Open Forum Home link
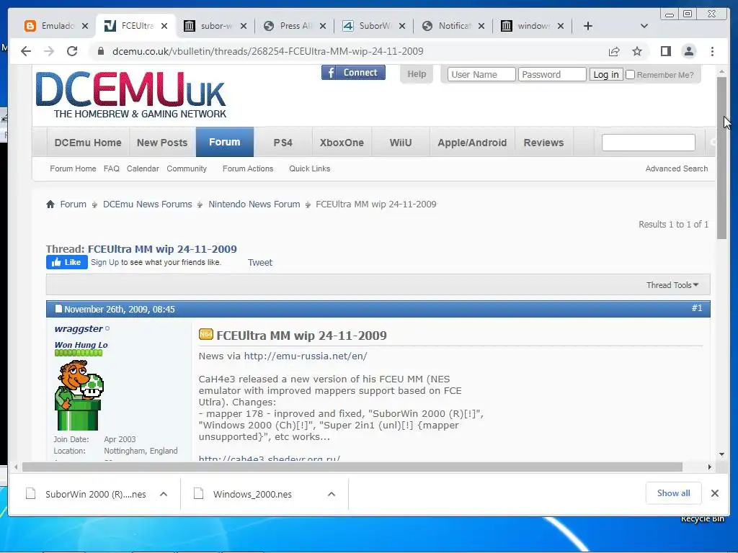Screen dimensions: 738x553 (73, 168)
